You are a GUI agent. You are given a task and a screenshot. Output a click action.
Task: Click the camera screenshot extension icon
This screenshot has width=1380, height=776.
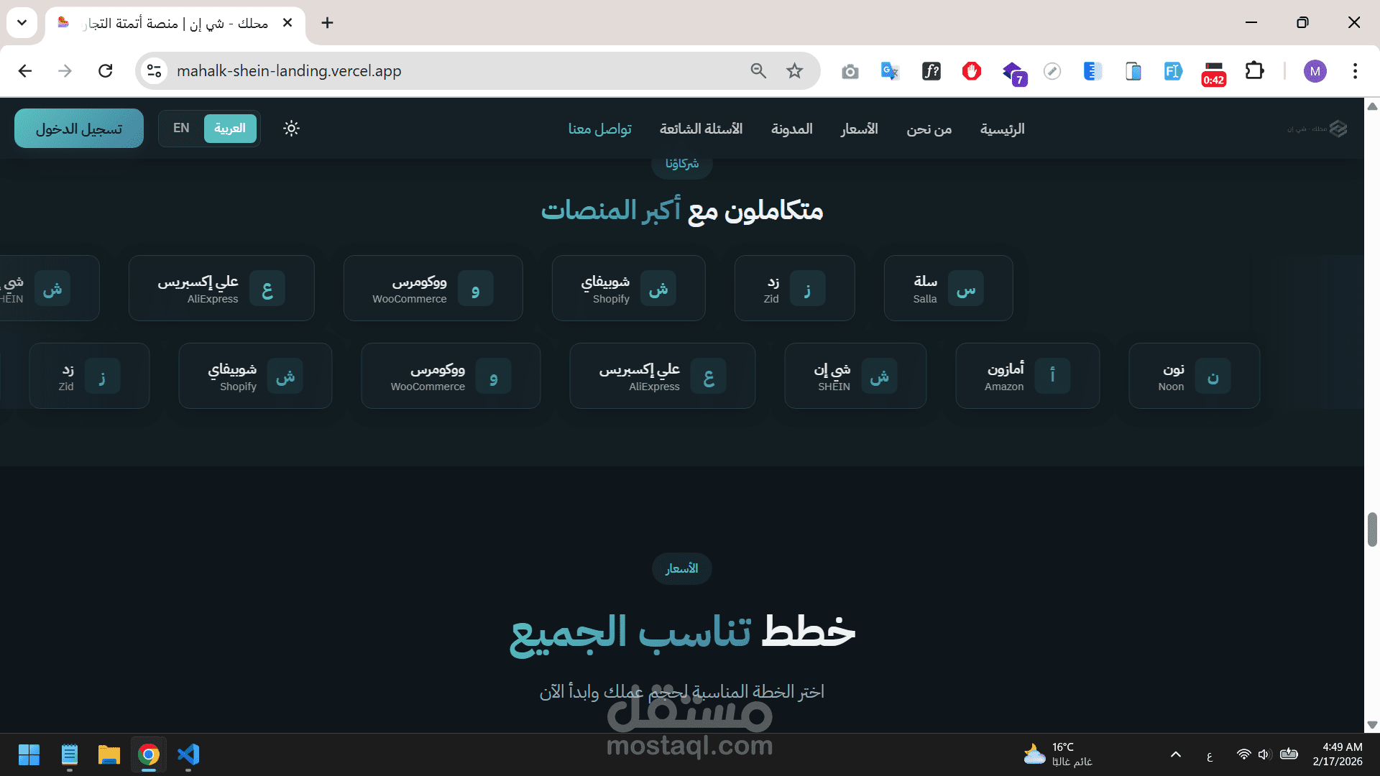pos(850,71)
